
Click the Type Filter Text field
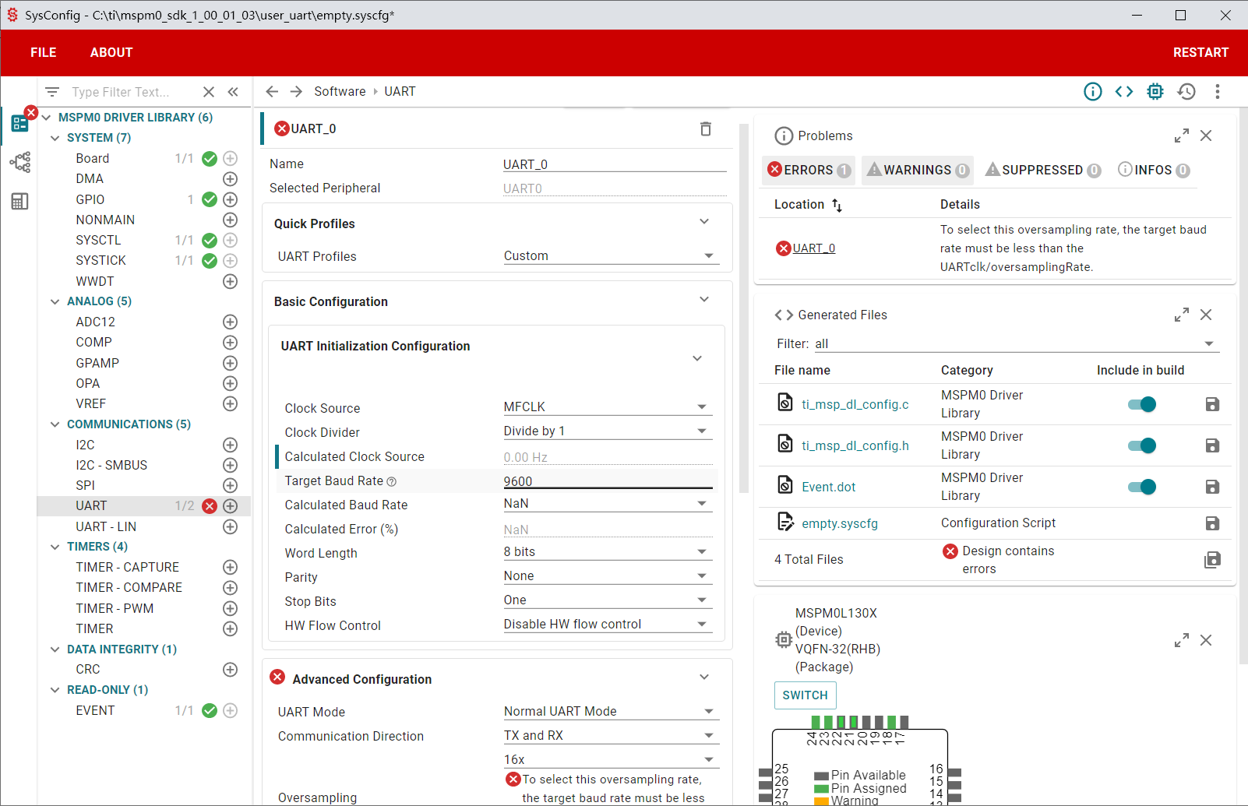tap(132, 92)
